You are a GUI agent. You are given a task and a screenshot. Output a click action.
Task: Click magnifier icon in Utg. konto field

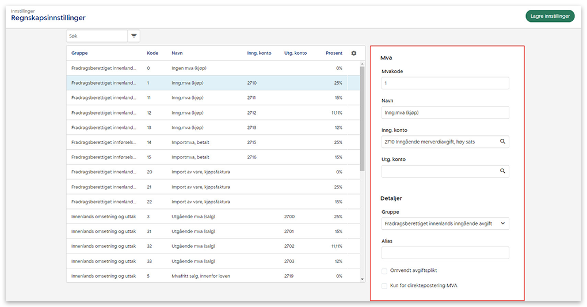[x=502, y=171]
